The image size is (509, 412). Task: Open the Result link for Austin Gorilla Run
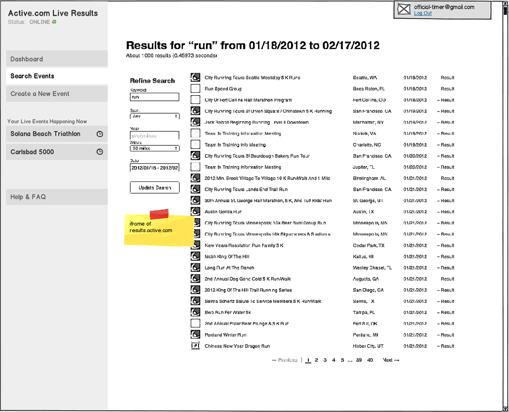[446, 212]
